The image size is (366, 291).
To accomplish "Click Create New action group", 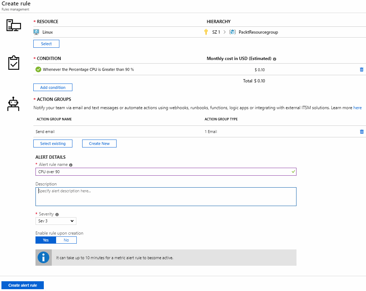I will (99, 144).
